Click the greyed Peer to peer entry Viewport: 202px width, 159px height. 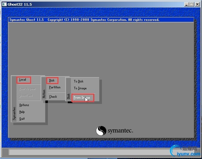click(27, 89)
